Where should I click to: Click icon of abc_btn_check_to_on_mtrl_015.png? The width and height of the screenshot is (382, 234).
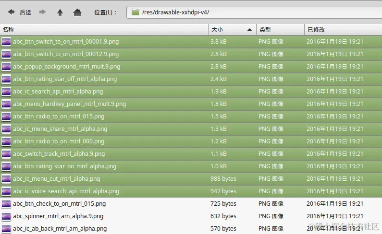tap(6, 204)
